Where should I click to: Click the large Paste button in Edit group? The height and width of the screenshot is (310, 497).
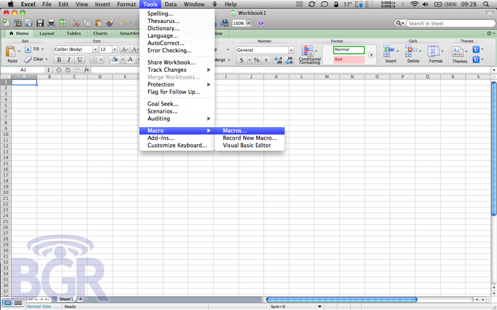(11, 54)
